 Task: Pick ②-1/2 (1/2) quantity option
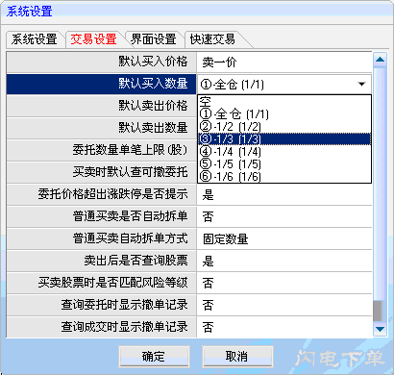284,127
